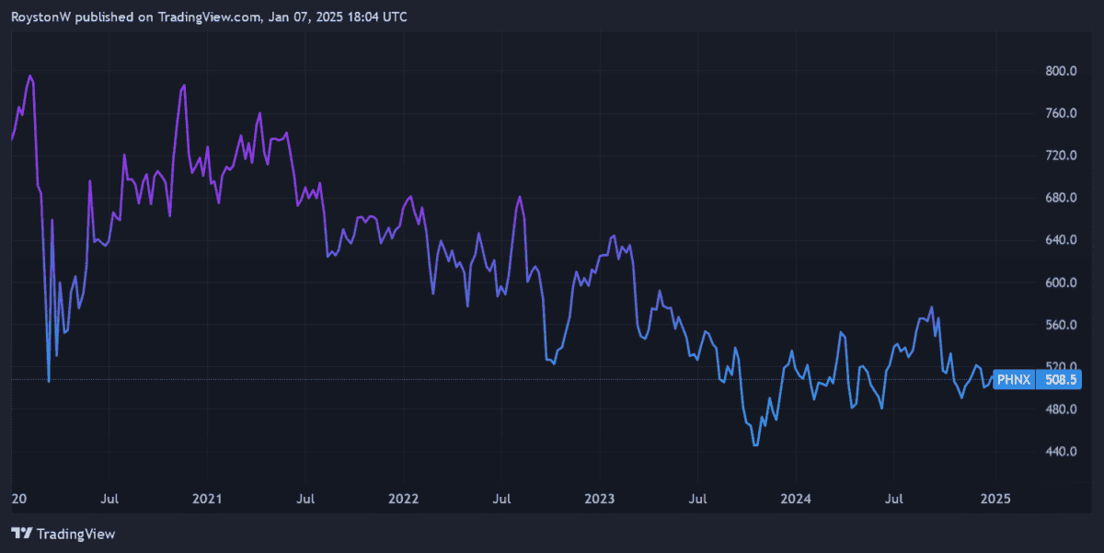Click the 440.0 price axis label
The width and height of the screenshot is (1104, 553).
point(1060,452)
